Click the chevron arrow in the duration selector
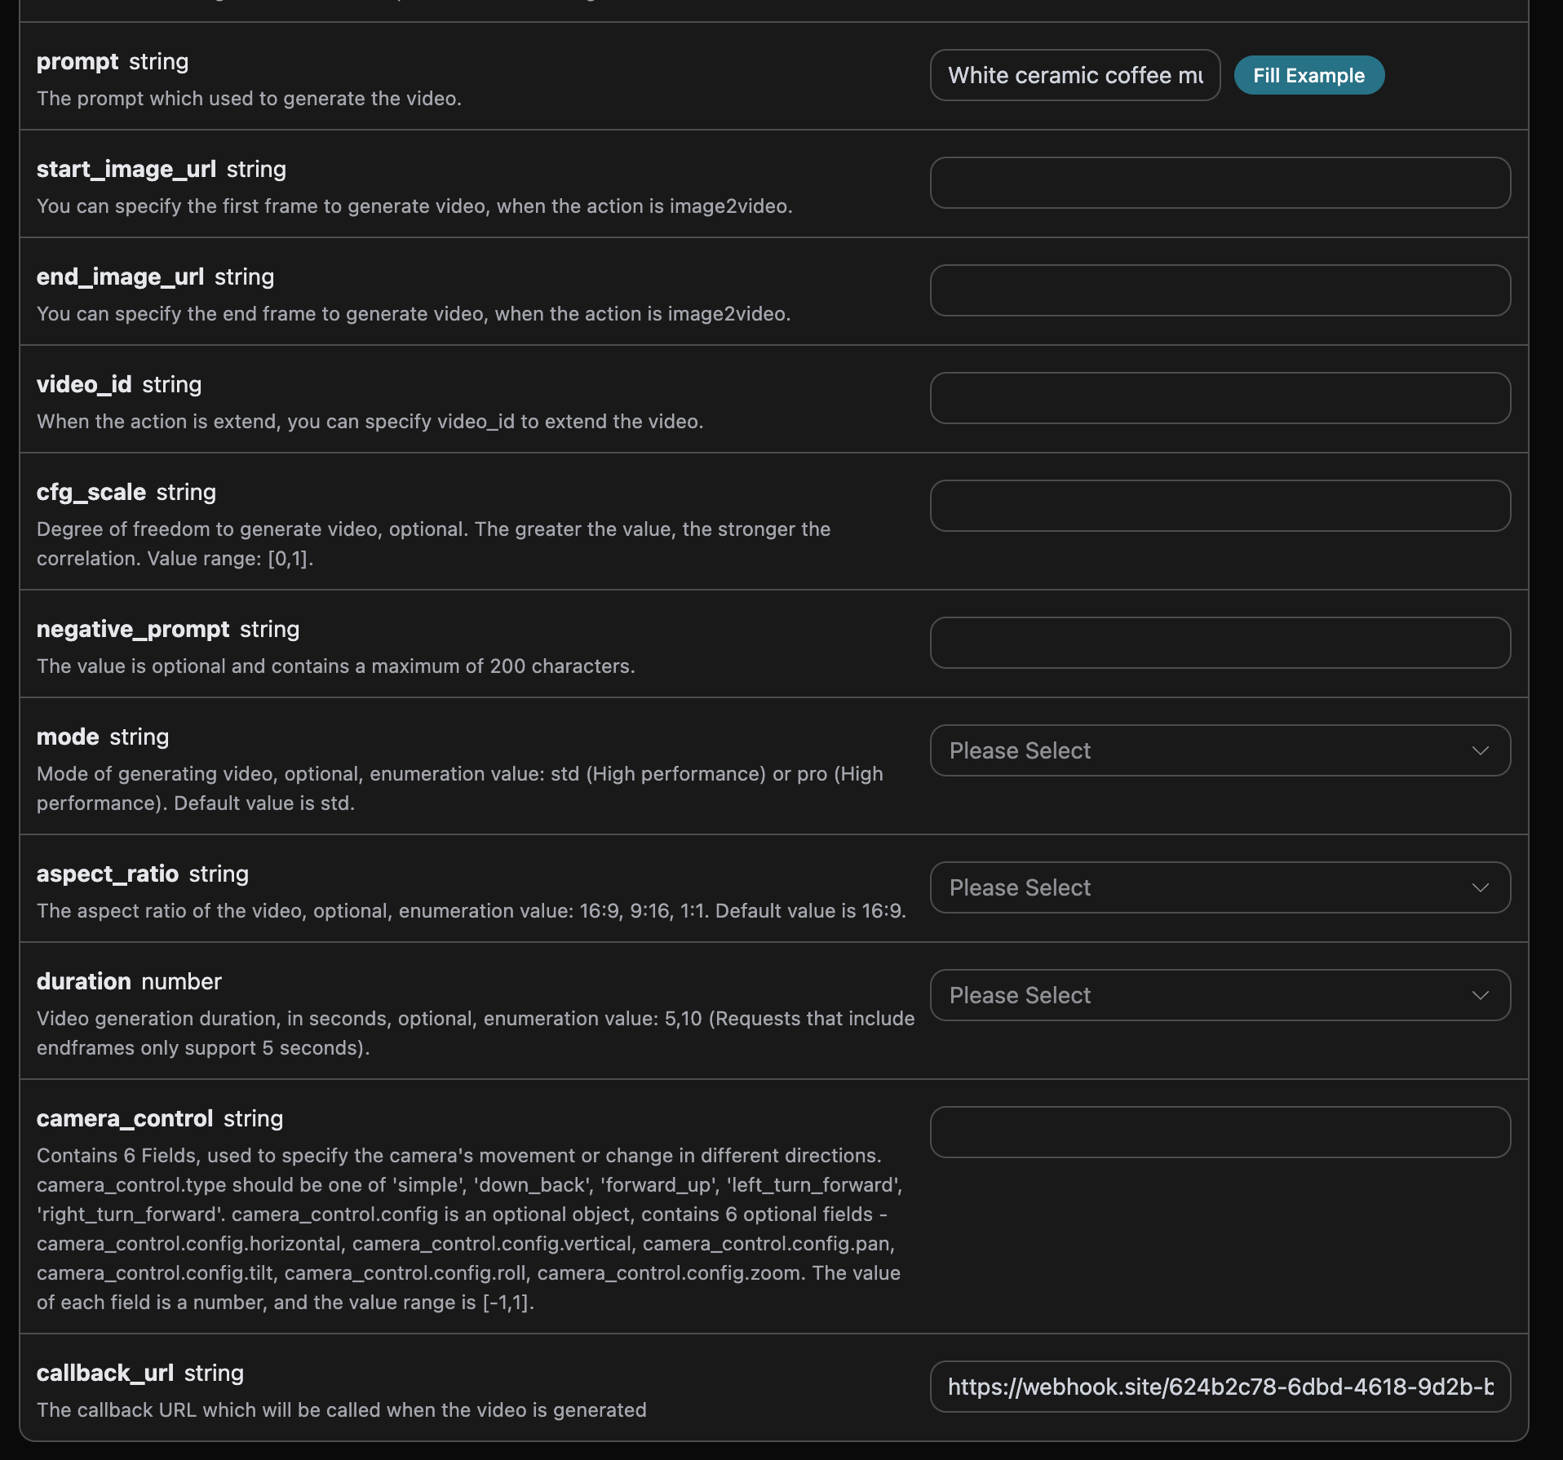The height and width of the screenshot is (1460, 1563). (1480, 995)
